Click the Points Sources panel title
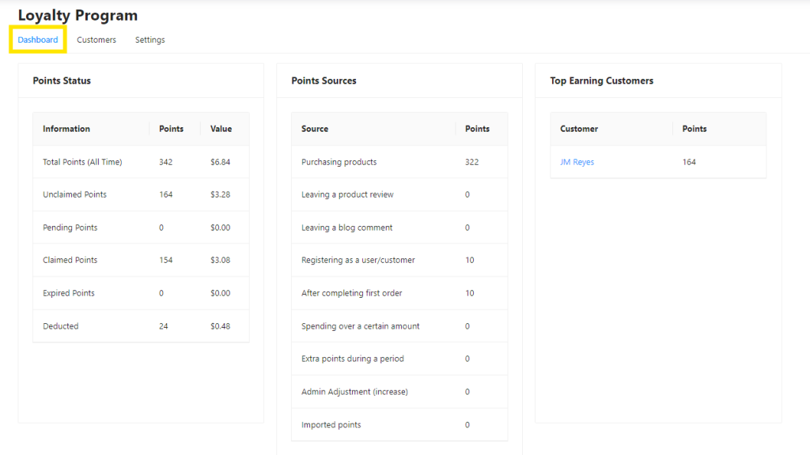 coord(322,81)
